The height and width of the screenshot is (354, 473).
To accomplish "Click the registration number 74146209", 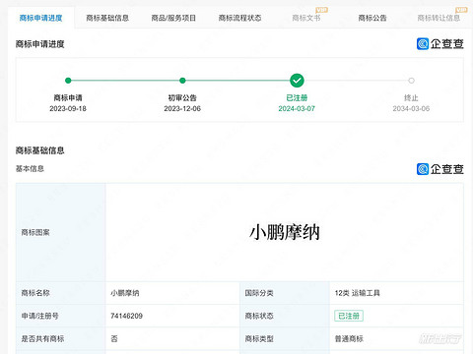I will (126, 316).
